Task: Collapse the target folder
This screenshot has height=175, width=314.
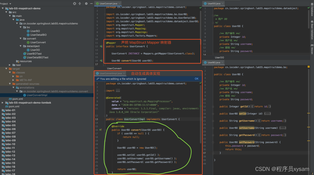Action: (x=6, y=69)
